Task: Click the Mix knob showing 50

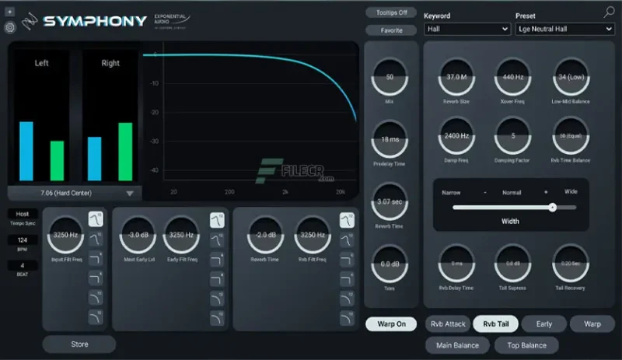Action: (390, 78)
